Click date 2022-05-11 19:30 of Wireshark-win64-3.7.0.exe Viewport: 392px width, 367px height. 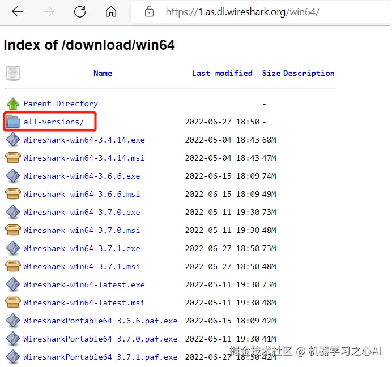click(x=222, y=212)
